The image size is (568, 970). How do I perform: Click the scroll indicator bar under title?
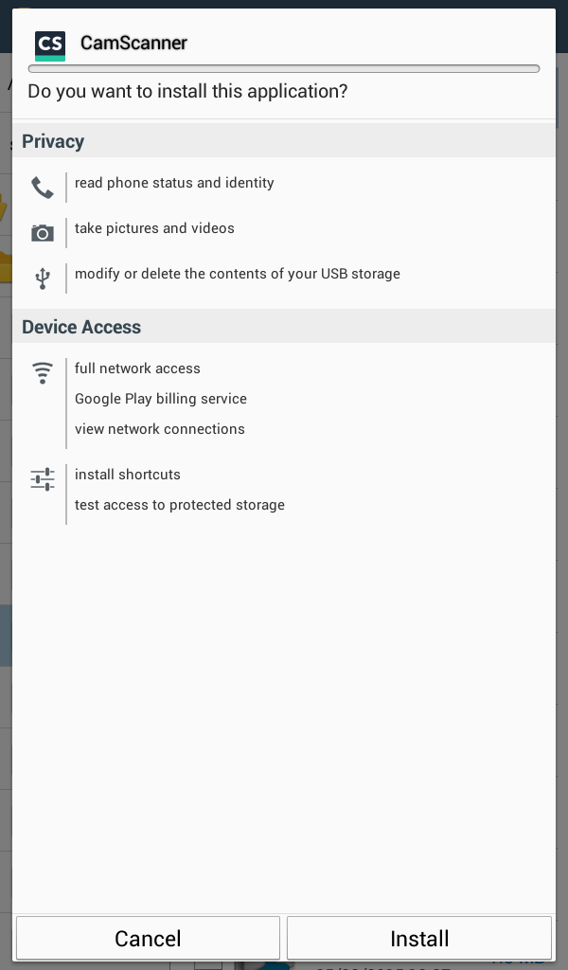coord(284,69)
